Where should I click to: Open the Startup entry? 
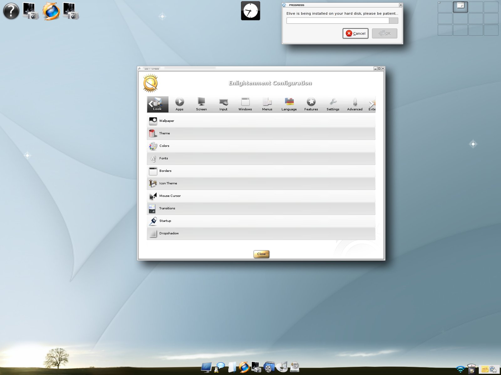tap(261, 221)
